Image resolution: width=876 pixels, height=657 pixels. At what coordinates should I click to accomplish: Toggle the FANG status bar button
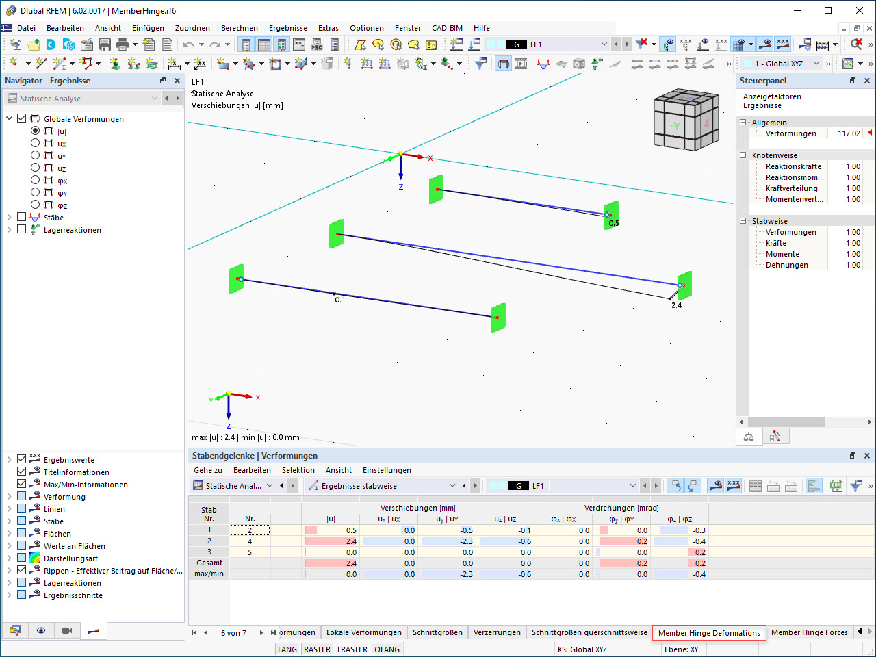tap(287, 649)
